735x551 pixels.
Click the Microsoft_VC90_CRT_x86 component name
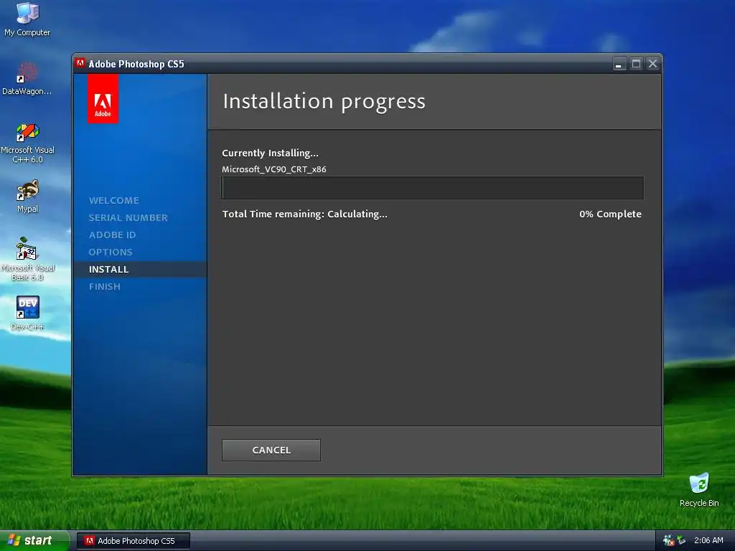pos(273,169)
